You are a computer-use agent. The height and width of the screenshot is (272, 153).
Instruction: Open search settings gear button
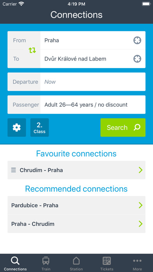17,127
